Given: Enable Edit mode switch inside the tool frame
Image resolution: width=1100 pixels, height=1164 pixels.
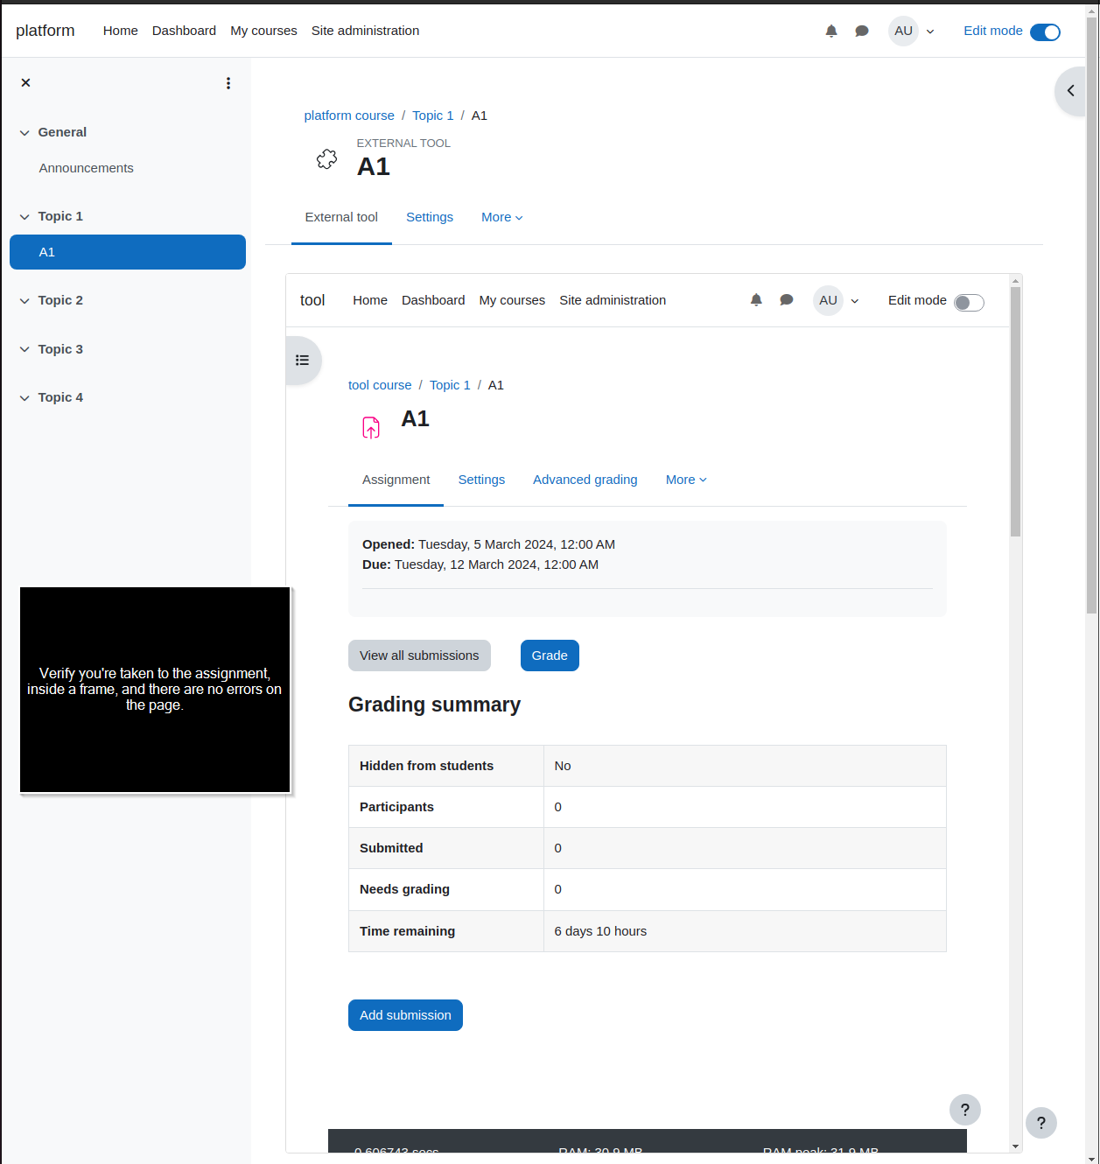Looking at the screenshot, I should 969,302.
